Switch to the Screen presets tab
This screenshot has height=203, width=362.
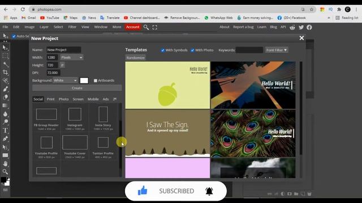(78, 99)
